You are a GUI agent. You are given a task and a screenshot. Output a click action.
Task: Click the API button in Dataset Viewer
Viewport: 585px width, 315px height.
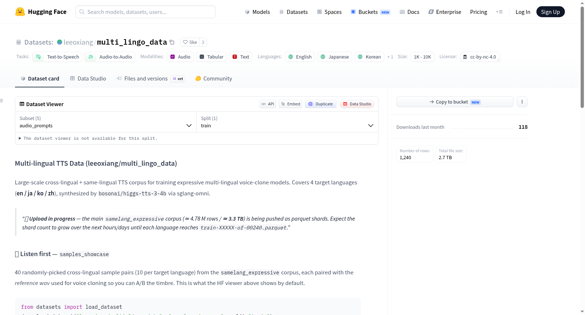pyautogui.click(x=268, y=104)
